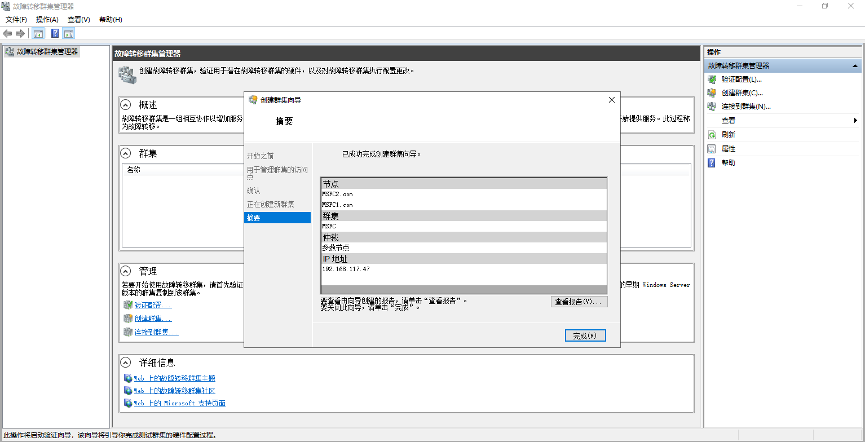This screenshot has width=865, height=442.
Task: Expand the 查看 submenu in actions pane
Action: tap(855, 121)
